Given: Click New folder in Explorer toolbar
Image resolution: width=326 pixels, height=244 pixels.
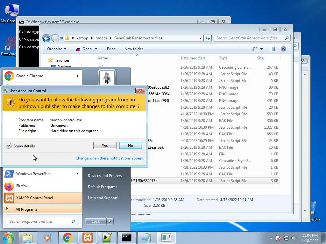Looking at the screenshot, I should tap(134, 49).
